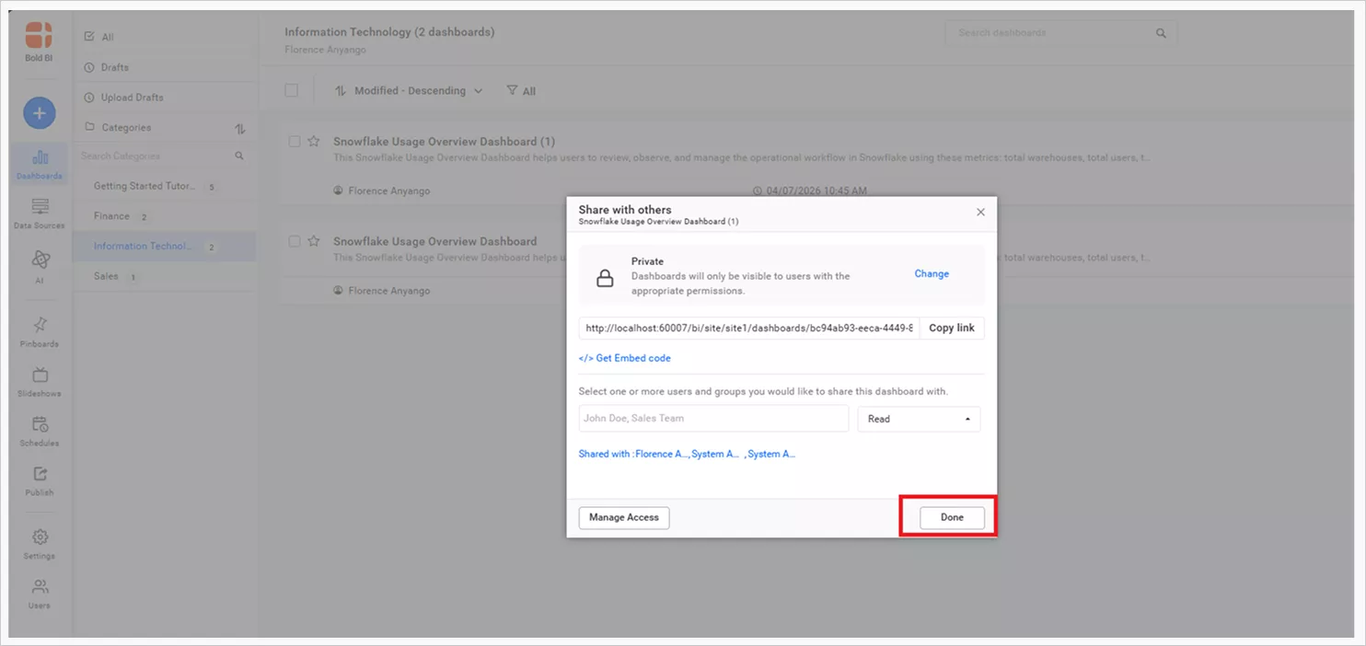Star the Snowflake Usage Overview Dashboard (1)
This screenshot has height=646, width=1366.
click(x=314, y=142)
